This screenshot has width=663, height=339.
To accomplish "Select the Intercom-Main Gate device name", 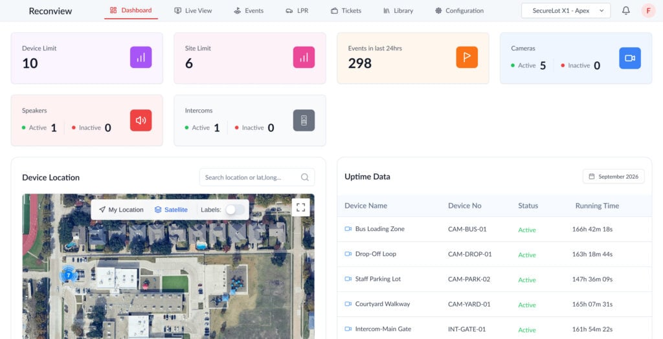I will (x=383, y=329).
